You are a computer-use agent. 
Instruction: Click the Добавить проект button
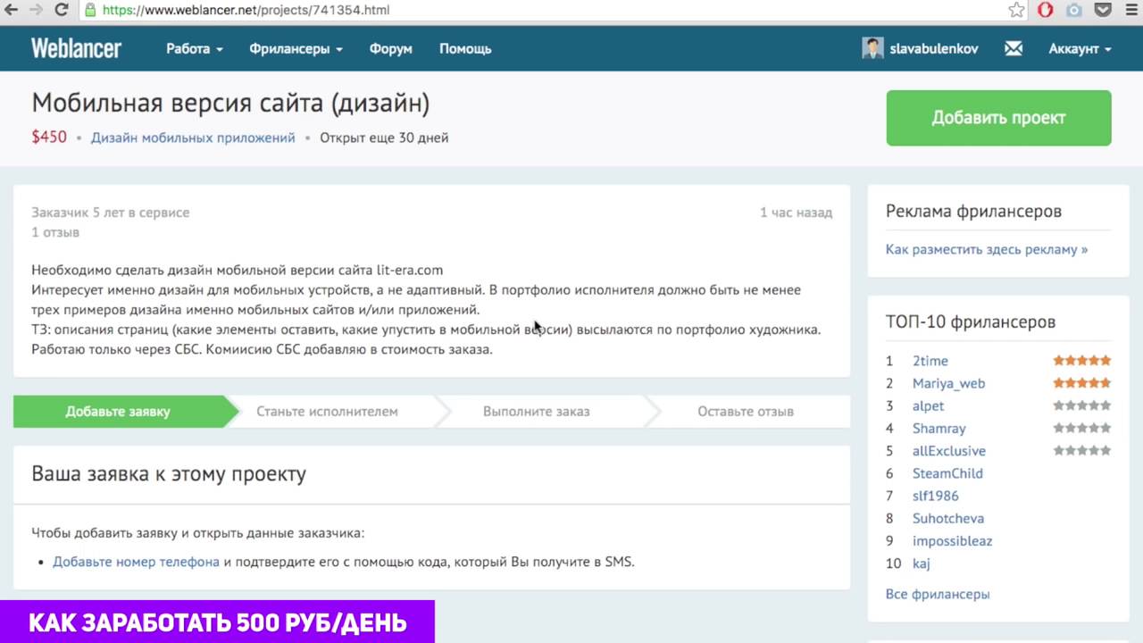pyautogui.click(x=998, y=118)
